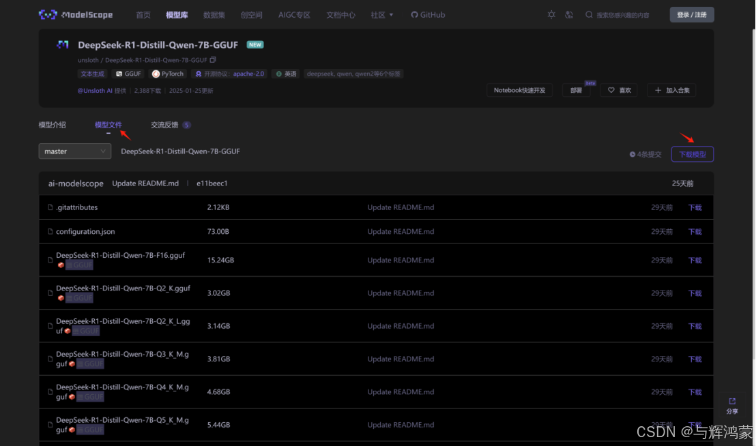756x446 pixels.
Task: Open the 首页 nav item
Action: pyautogui.click(x=143, y=15)
